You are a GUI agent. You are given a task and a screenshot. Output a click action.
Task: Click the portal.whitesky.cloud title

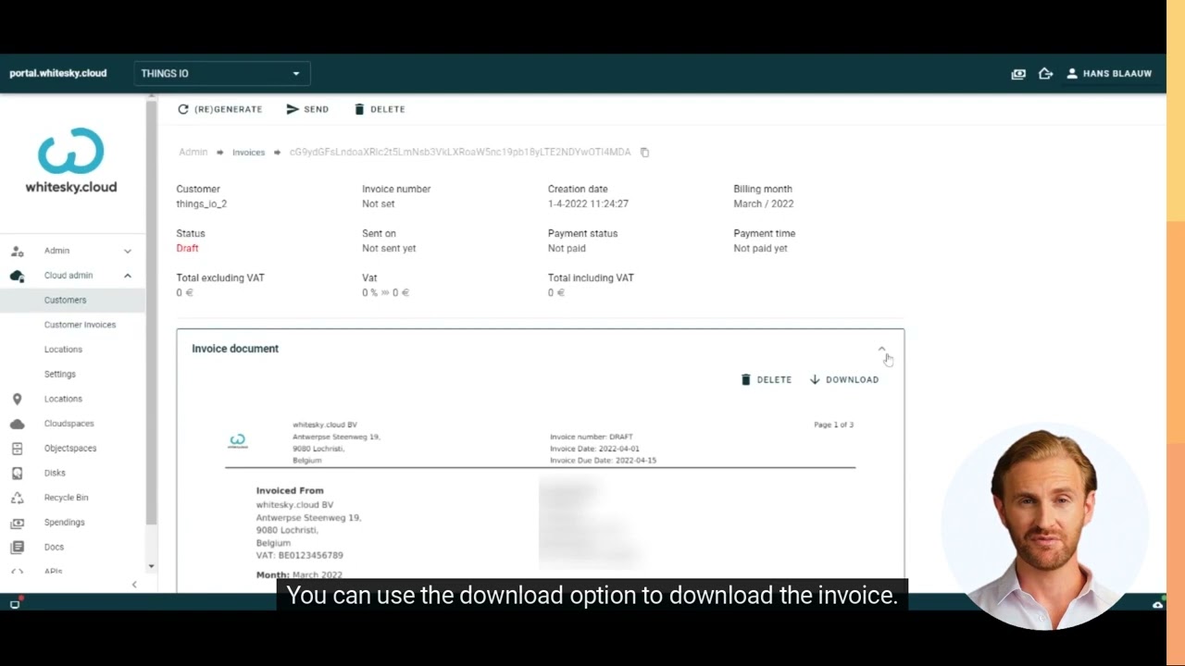click(x=58, y=74)
